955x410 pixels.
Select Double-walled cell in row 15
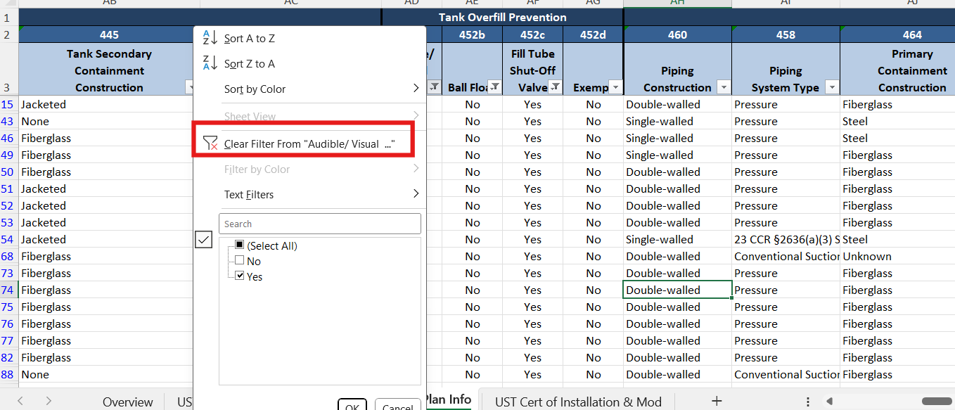click(x=677, y=104)
